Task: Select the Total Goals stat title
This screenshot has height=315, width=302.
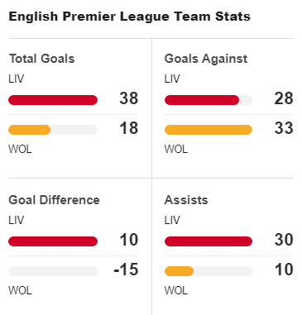Action: pyautogui.click(x=42, y=59)
